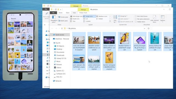The height and width of the screenshot is (99, 176).
Task: Select the josh-rakower dog photo
Action: (x=79, y=61)
